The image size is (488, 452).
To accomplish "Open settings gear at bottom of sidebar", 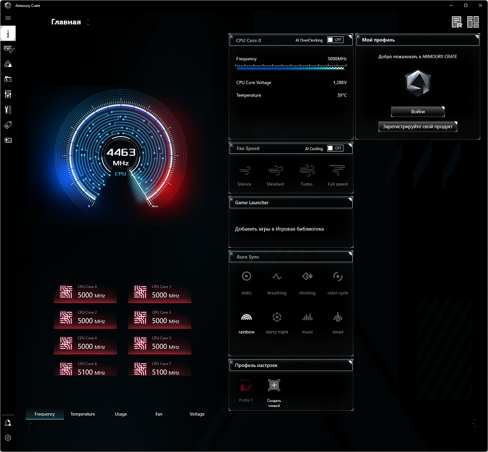I will coord(8,438).
